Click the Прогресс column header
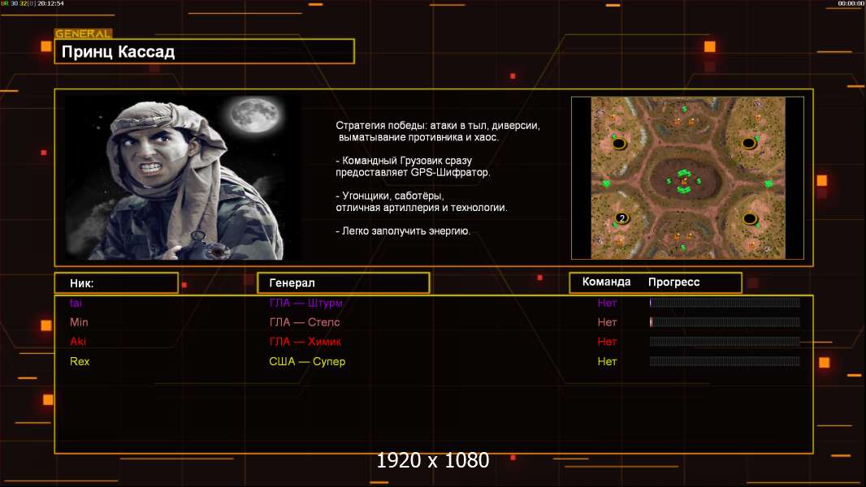Screen dimensions: 866x487 click(673, 282)
